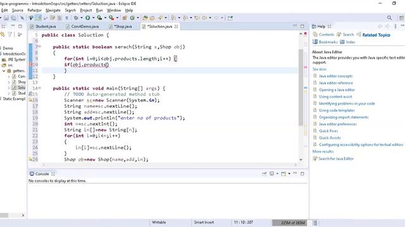Screen dimensions: 405x227
Task: Open the New Java Class dropdown arrow
Action: [x=138, y=18]
